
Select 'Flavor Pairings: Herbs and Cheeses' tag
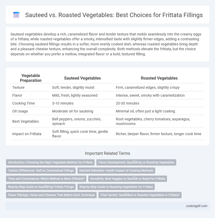point(51,195)
